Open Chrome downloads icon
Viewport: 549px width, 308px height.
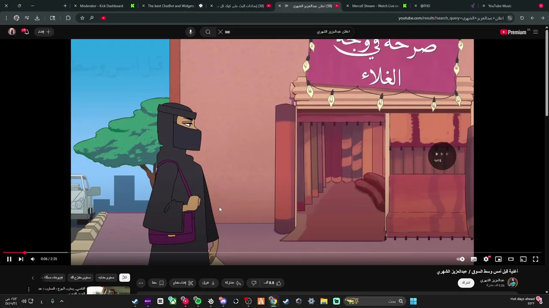point(37,18)
